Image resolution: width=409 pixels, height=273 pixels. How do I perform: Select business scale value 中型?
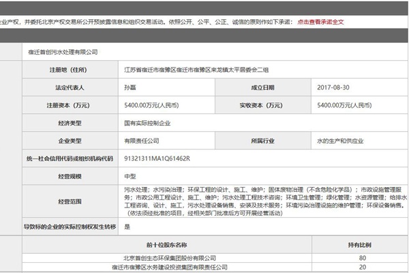[x=129, y=176]
